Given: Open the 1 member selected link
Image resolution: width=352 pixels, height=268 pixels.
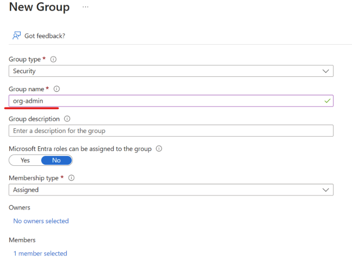Looking at the screenshot, I should tap(40, 253).
